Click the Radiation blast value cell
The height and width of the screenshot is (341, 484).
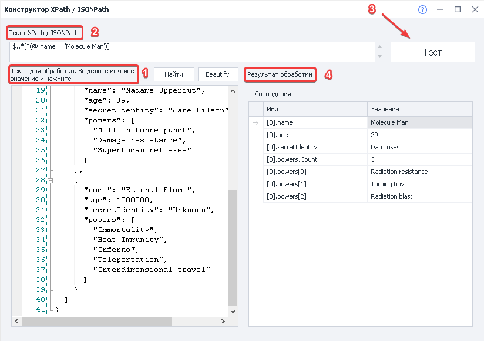(x=419, y=196)
